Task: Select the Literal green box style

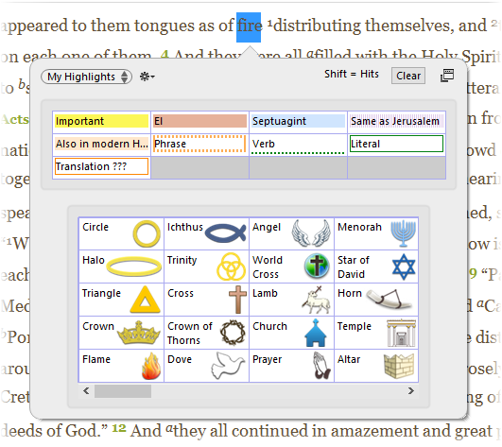Action: (396, 144)
